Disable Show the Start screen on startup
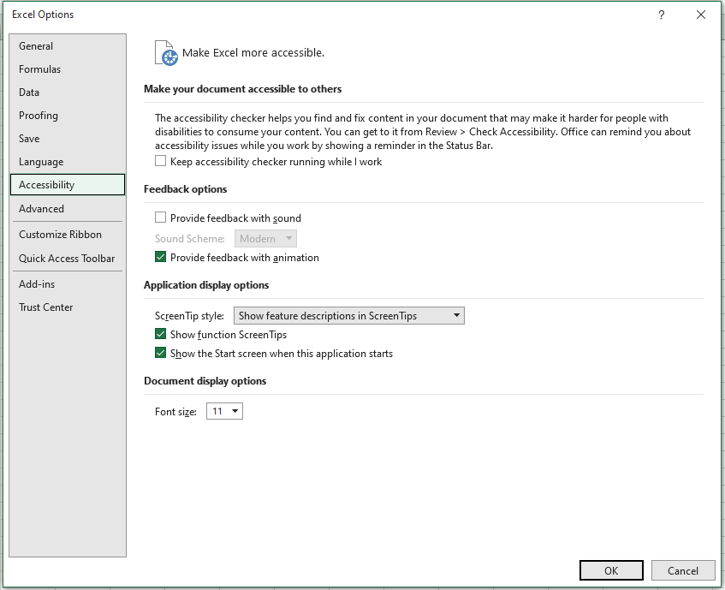This screenshot has width=725, height=590. [160, 353]
